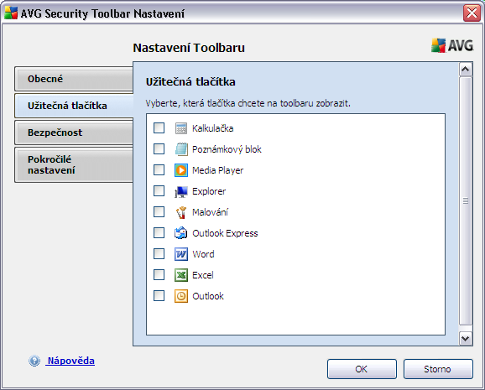This screenshot has width=485, height=390.
Task: Click the Media Player icon
Action: (181, 170)
